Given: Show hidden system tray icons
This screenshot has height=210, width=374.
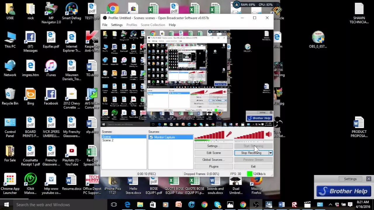Looking at the screenshot, I should coord(330,204).
